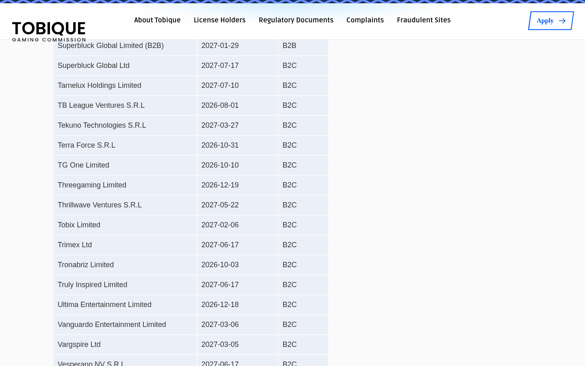Select TG One Limited cell
Viewport: 585px width, 366px height.
click(125, 165)
